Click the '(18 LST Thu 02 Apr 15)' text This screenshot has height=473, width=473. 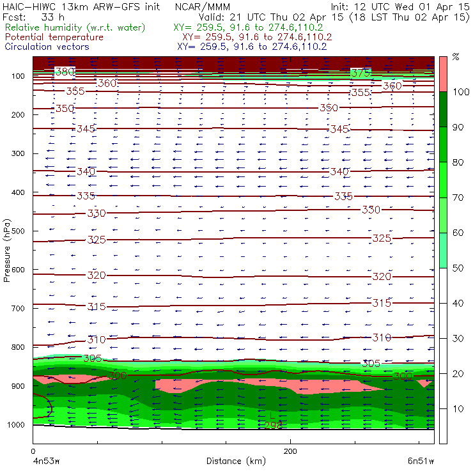coord(410,17)
